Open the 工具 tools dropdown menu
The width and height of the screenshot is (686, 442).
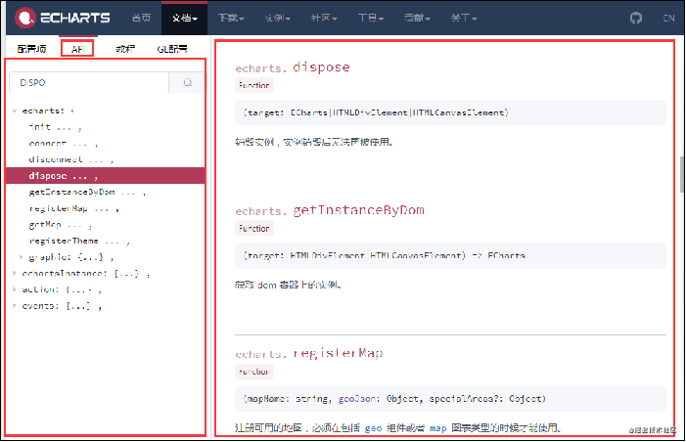tap(370, 18)
